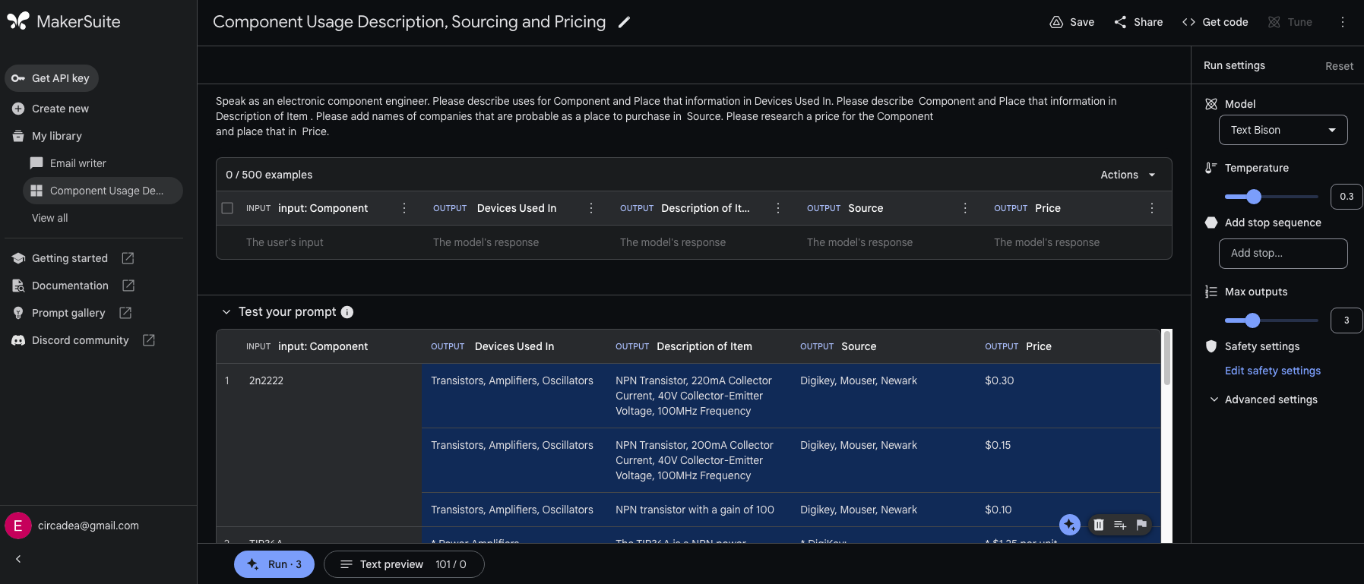Open the Text Bison model dropdown
The image size is (1364, 584).
(x=1283, y=130)
